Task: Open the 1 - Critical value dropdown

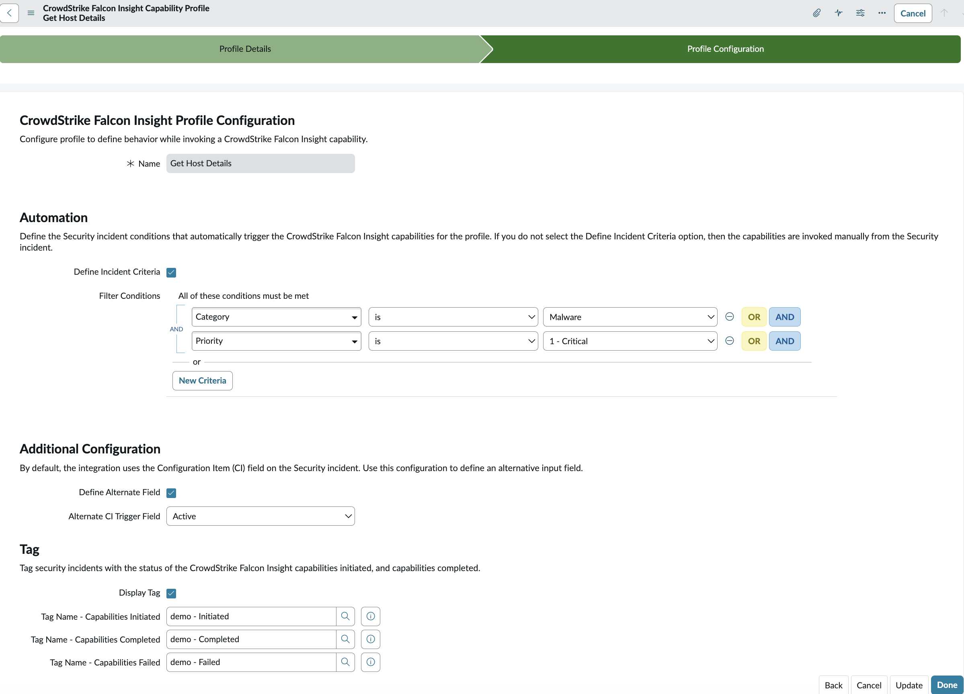Action: (x=630, y=341)
